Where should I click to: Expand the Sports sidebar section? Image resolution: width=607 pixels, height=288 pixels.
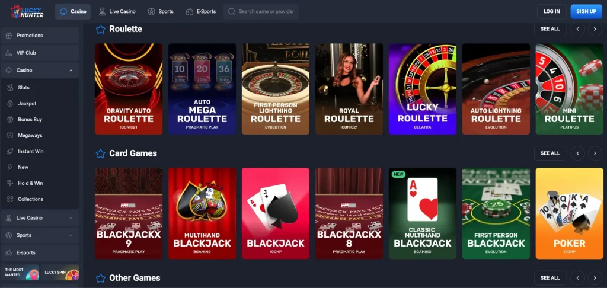(x=71, y=235)
